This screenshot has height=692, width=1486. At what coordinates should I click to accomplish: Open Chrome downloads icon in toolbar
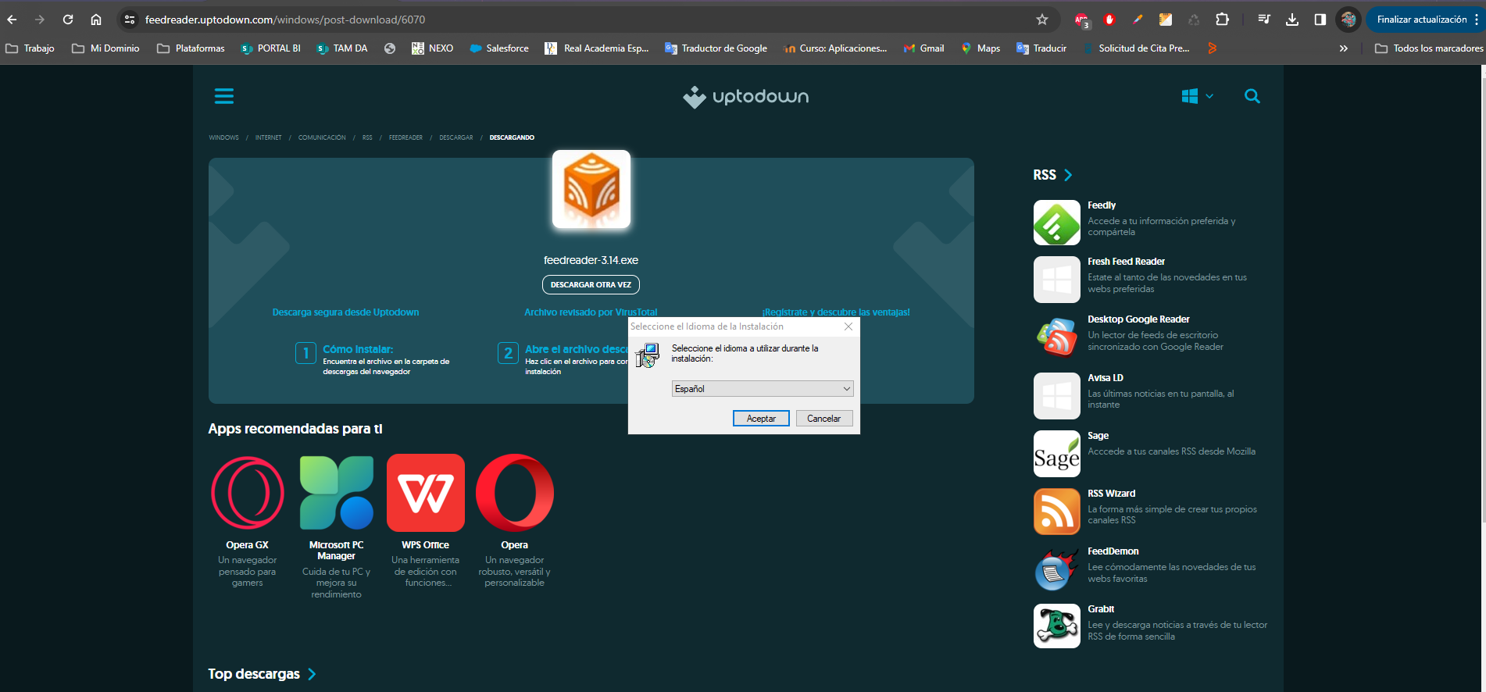(x=1291, y=20)
